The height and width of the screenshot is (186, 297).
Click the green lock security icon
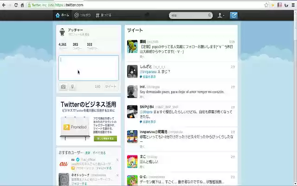click(x=29, y=5)
